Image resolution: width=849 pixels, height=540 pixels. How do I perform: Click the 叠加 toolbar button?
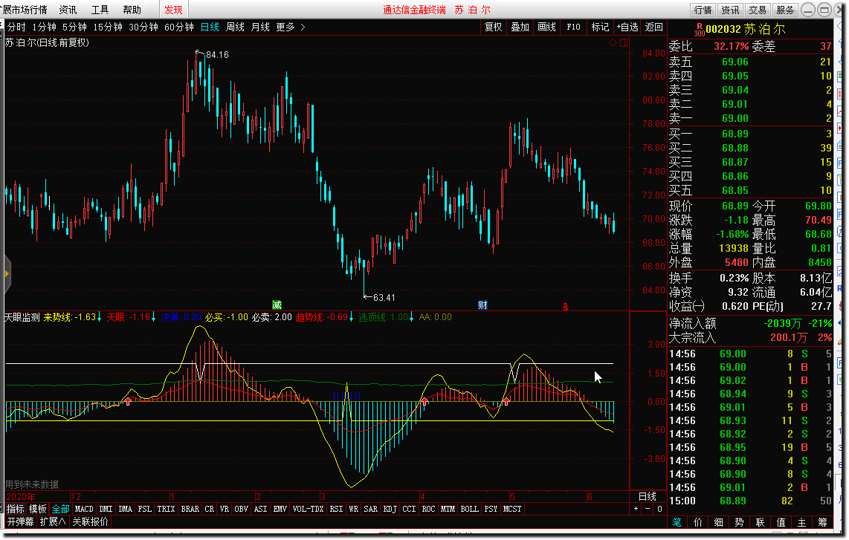pos(520,27)
